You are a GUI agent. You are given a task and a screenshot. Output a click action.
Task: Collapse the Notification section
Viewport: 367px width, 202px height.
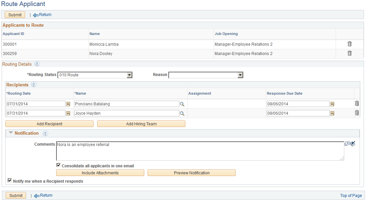10,133
